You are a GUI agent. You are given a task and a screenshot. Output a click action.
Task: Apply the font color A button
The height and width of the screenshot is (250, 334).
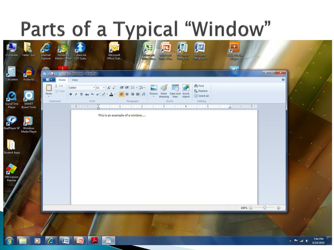[111, 94]
